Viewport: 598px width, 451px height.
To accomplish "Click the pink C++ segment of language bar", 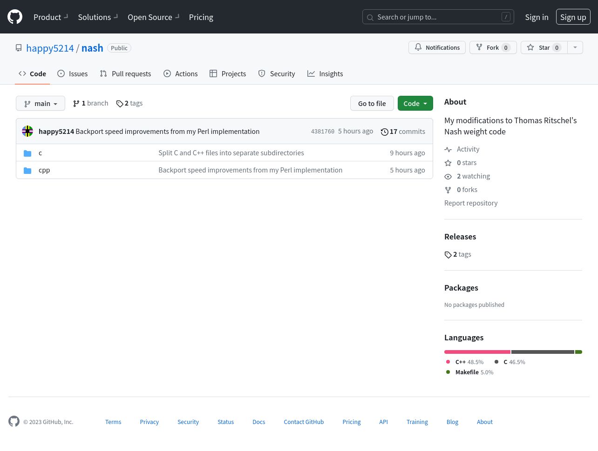I will point(477,352).
